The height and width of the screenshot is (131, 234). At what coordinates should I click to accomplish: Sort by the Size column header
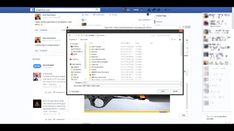151,43
